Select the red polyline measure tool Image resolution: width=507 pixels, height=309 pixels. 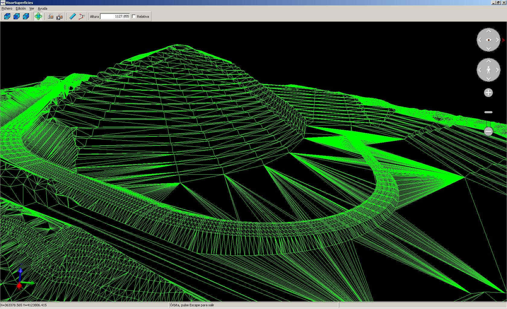click(x=81, y=16)
